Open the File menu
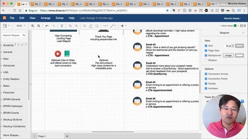The image size is (248, 139). tap(12, 18)
